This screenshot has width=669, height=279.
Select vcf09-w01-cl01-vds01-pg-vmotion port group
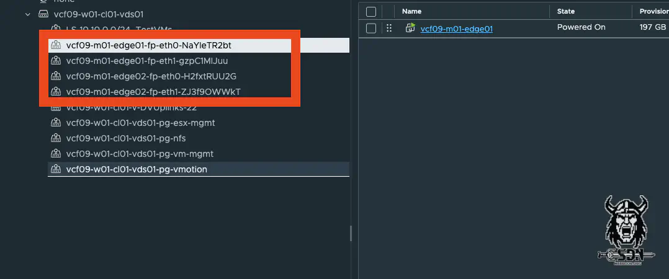(x=137, y=169)
